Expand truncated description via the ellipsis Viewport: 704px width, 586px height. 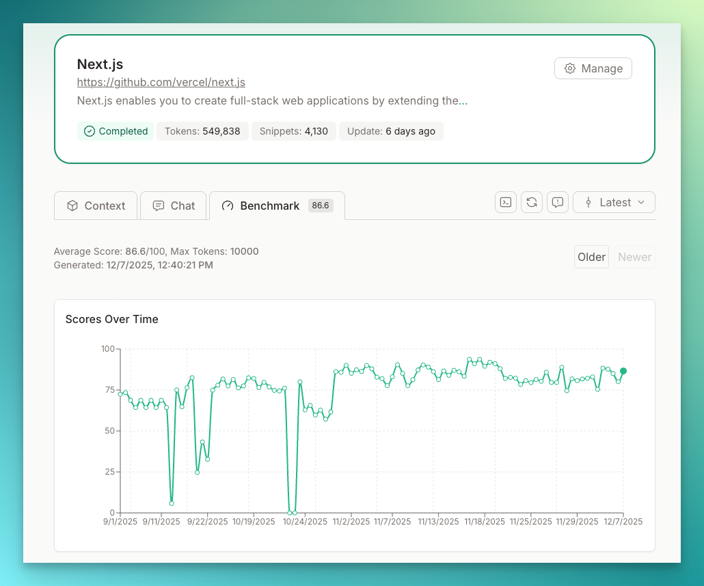pyautogui.click(x=463, y=101)
